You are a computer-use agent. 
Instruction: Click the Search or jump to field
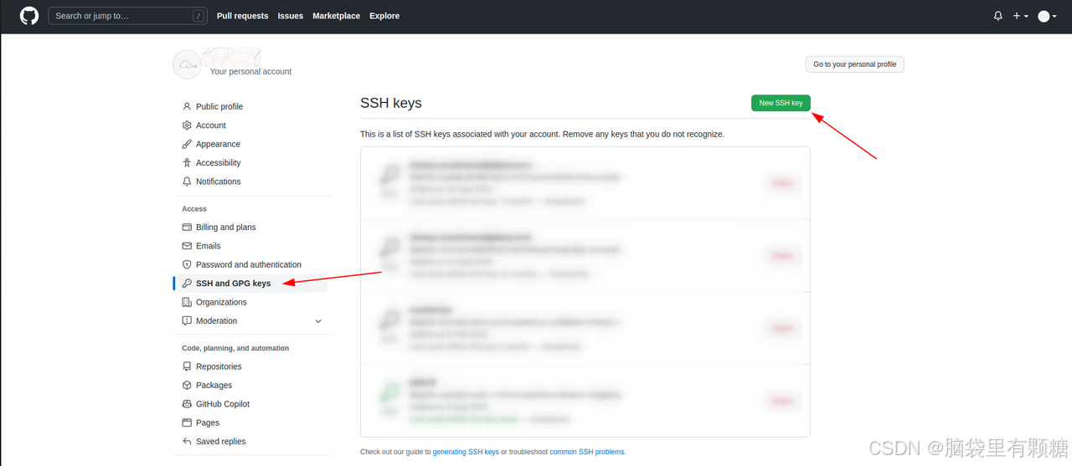pyautogui.click(x=127, y=16)
